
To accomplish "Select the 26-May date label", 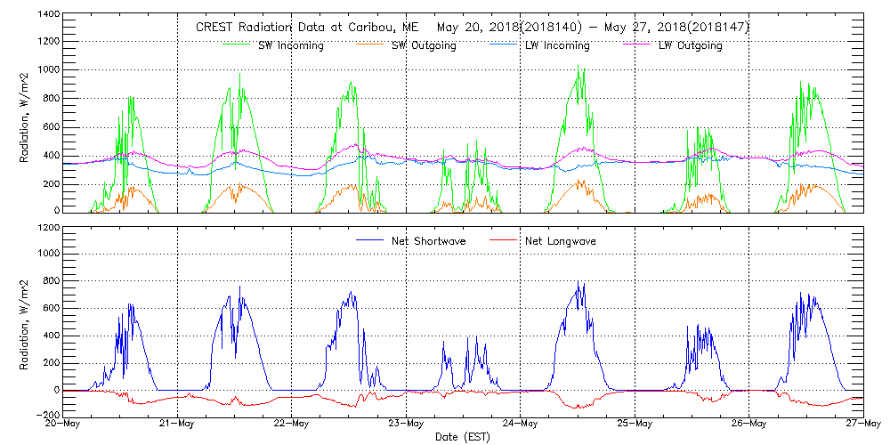I will pyautogui.click(x=748, y=424).
